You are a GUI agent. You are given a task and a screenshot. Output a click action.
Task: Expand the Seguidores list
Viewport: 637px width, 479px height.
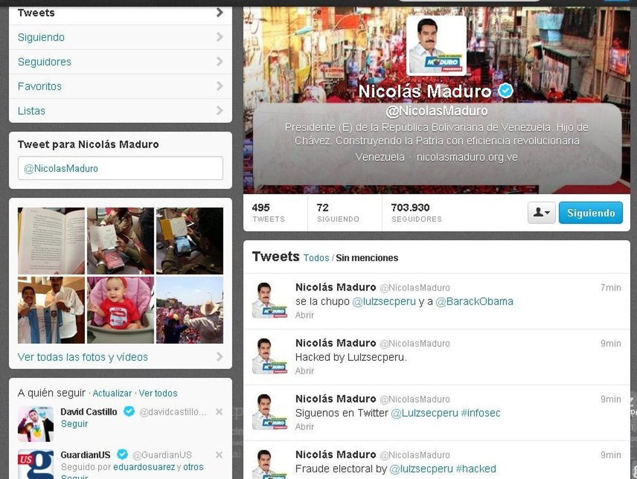tap(120, 62)
